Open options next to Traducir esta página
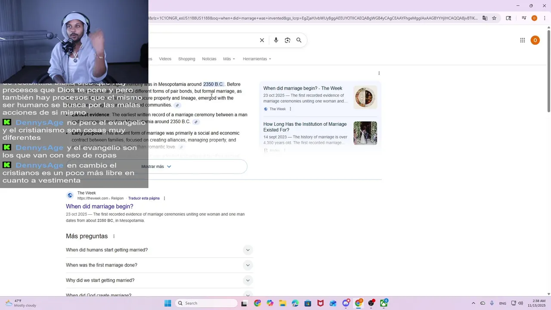551x310 pixels. coord(164,198)
